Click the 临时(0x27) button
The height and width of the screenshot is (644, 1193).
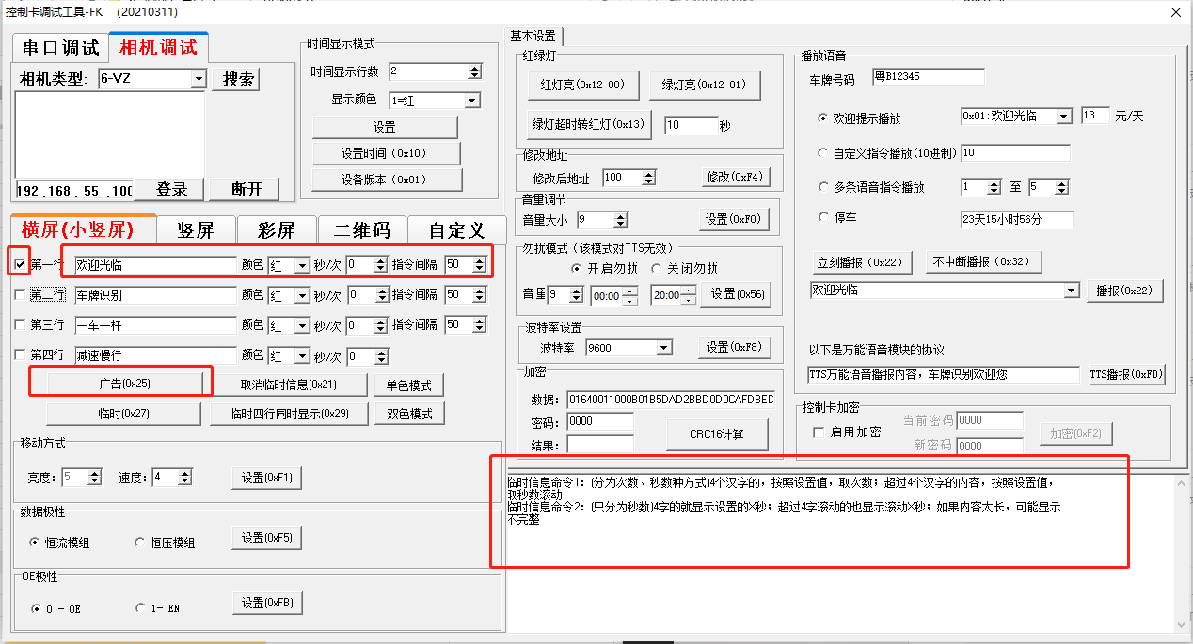pos(124,414)
